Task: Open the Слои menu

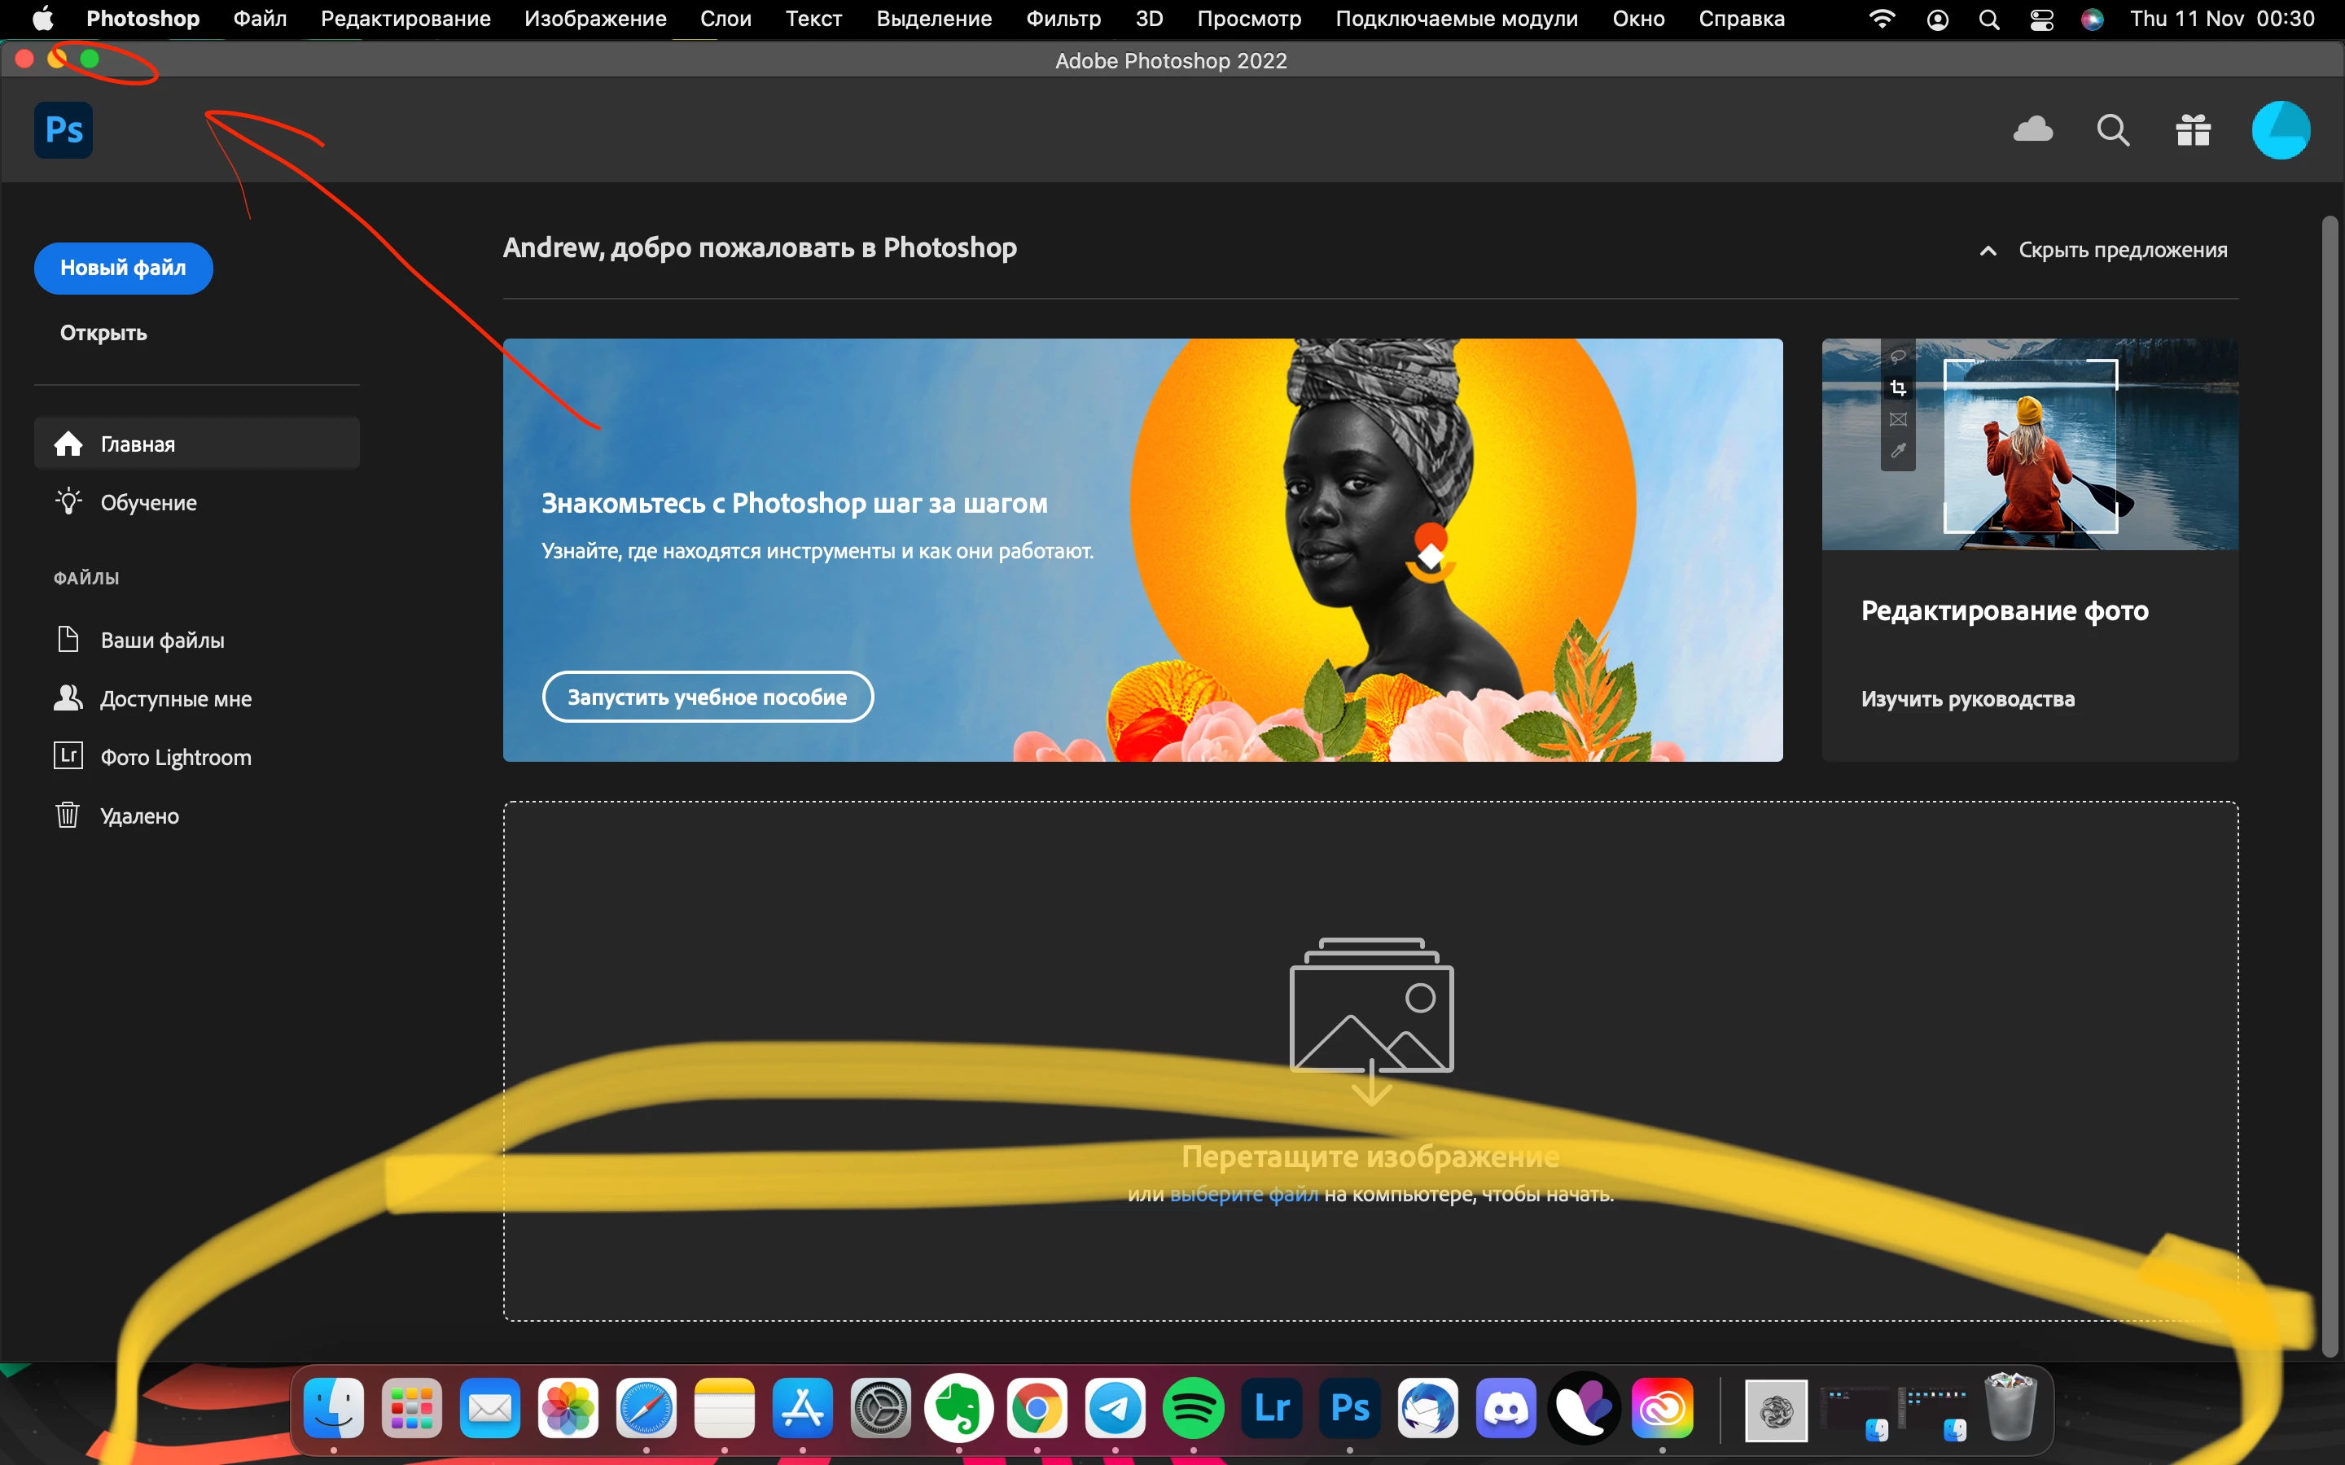Action: (x=725, y=20)
